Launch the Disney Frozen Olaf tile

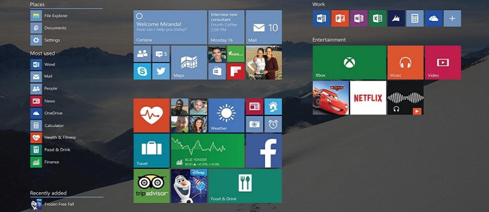pyautogui.click(x=189, y=186)
